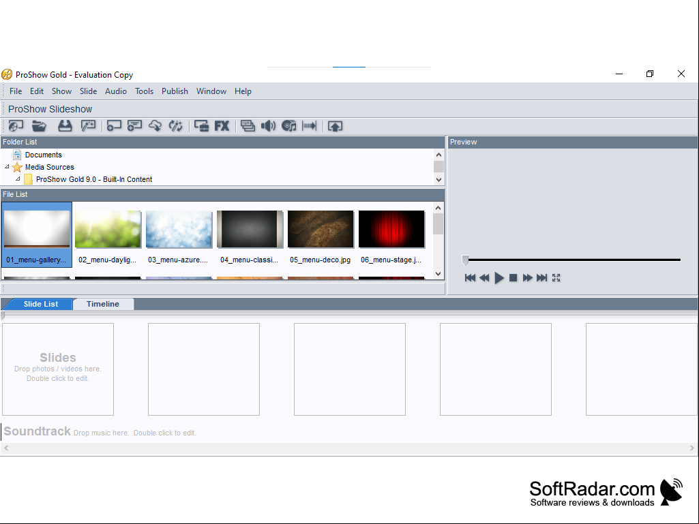Add a title slide from the toolbar
The image size is (699, 524).
pyautogui.click(x=134, y=126)
